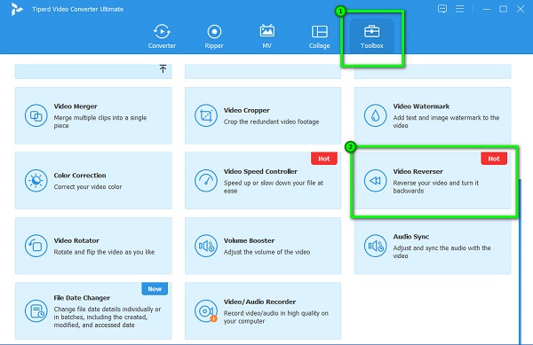
Task: Click the scroll-to-top arrow icon
Action: coord(163,68)
